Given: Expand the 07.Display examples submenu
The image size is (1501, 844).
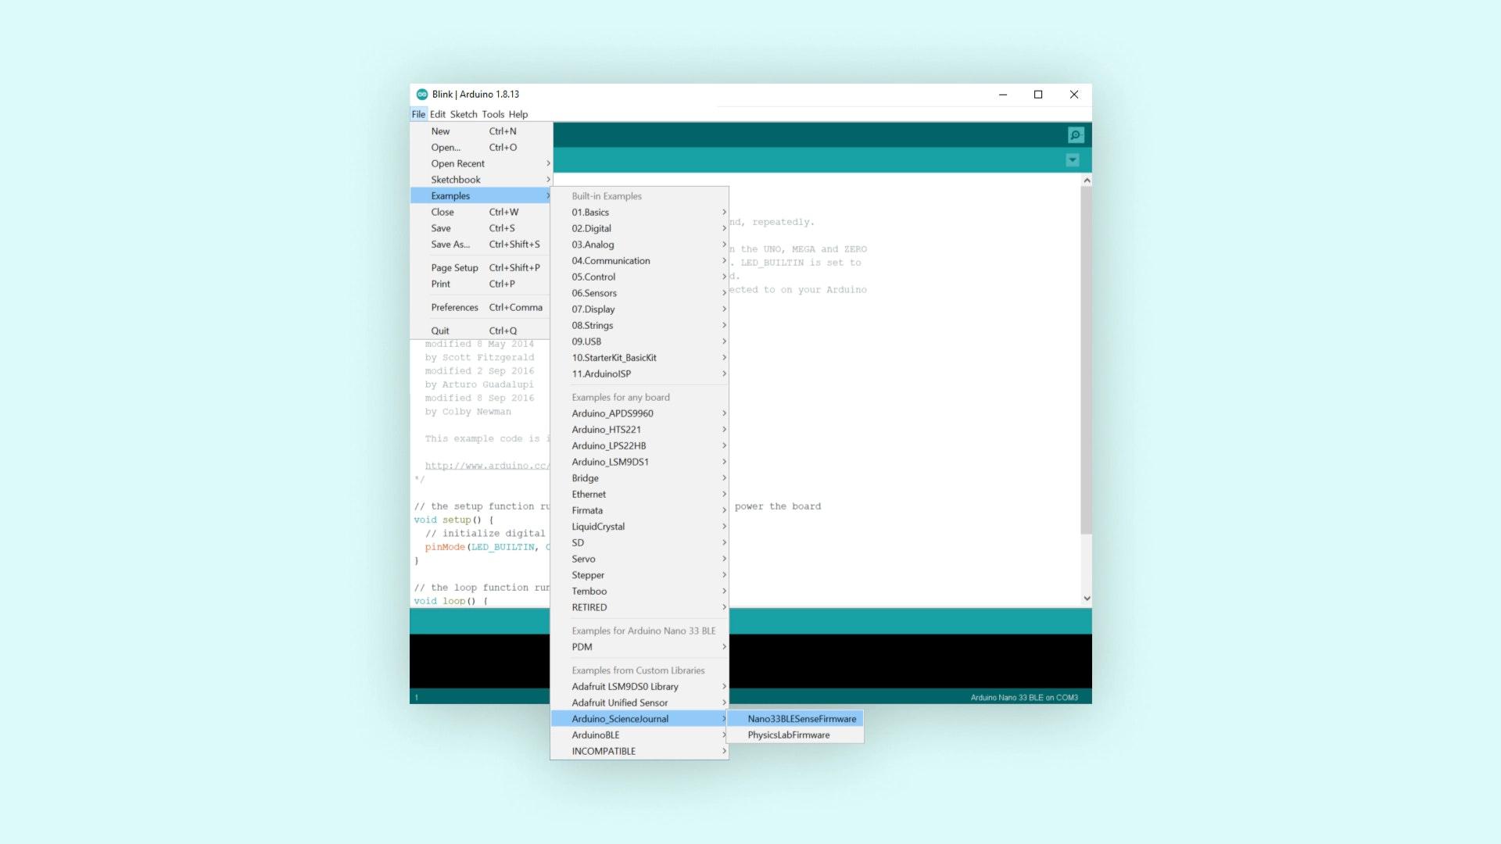Looking at the screenshot, I should (593, 308).
